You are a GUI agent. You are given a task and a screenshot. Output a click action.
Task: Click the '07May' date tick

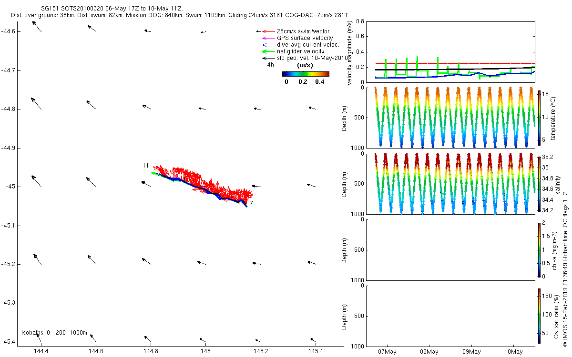tap(387, 352)
